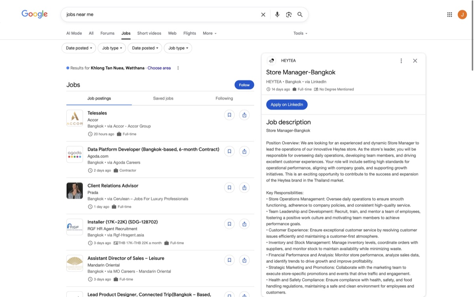Click Apply on LinkedIn
This screenshot has height=297, width=474.
coord(286,104)
